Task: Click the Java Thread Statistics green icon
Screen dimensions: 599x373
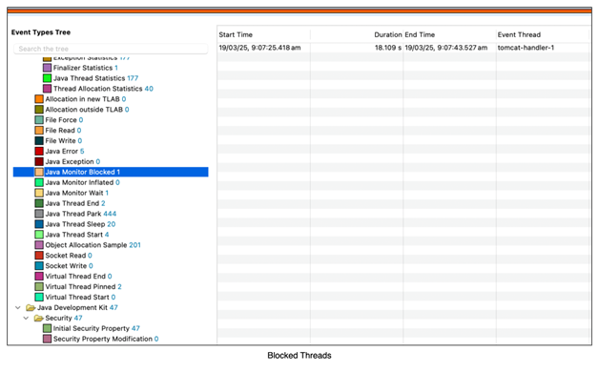Action: click(47, 78)
